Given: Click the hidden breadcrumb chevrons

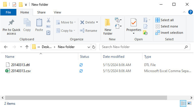Looking at the screenshot, I should (x=39, y=47).
